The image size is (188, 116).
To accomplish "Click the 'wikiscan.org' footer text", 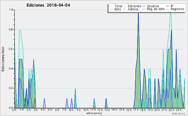I will [94, 113].
